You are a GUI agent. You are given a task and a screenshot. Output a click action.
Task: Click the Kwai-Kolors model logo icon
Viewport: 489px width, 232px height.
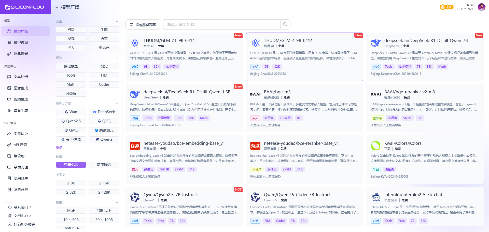pos(375,146)
